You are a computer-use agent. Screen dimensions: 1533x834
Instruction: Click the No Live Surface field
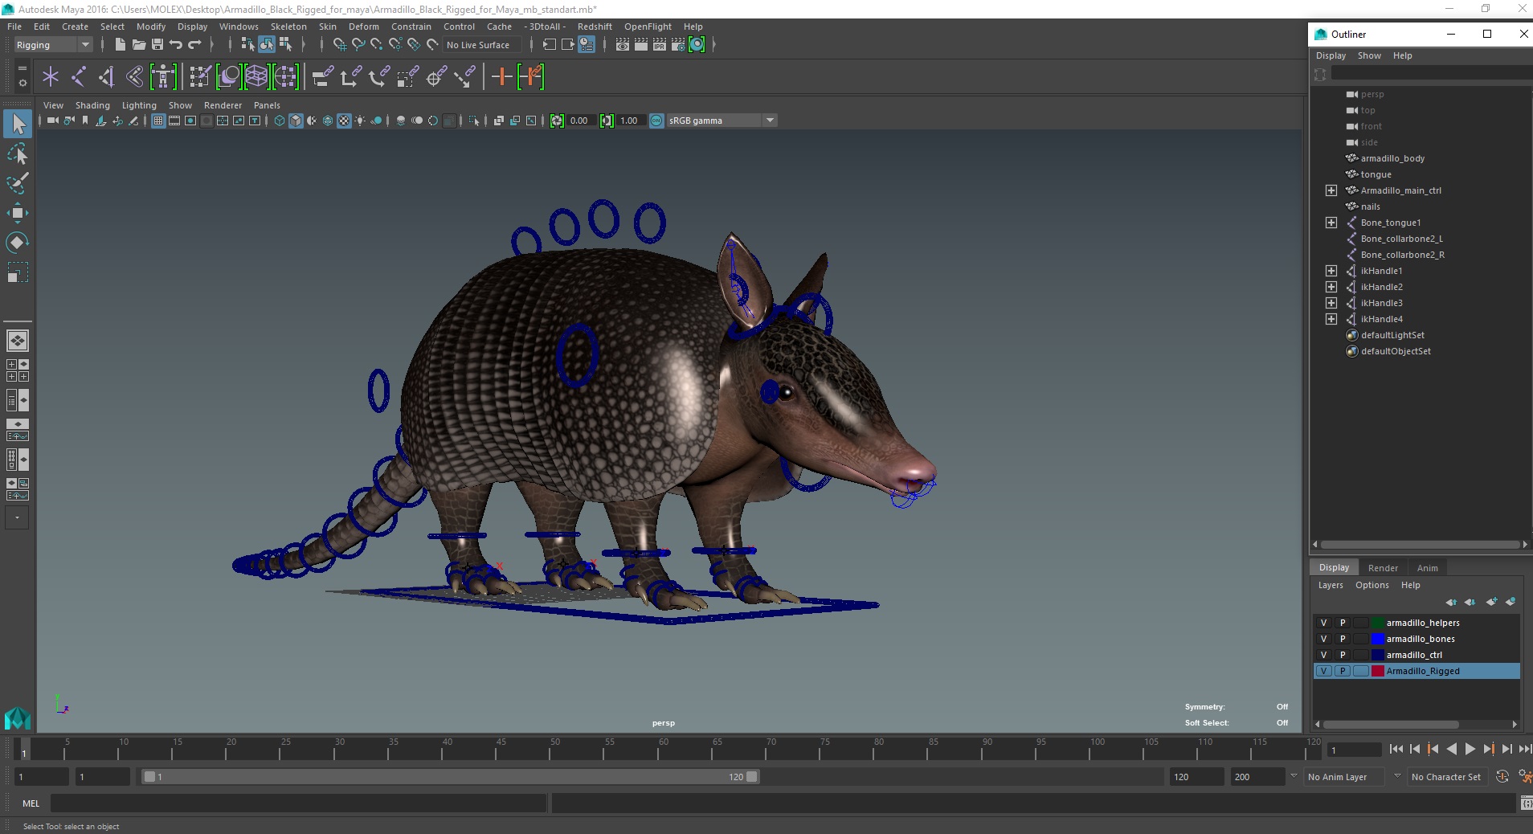click(480, 45)
